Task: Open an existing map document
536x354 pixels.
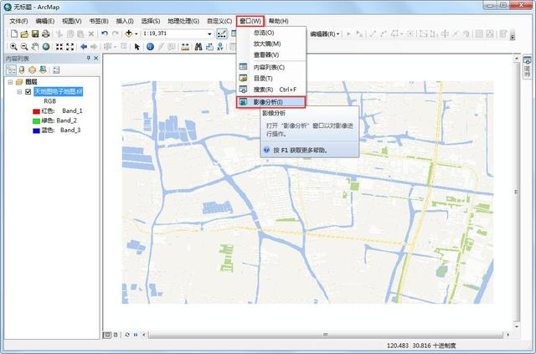Action: pos(24,33)
